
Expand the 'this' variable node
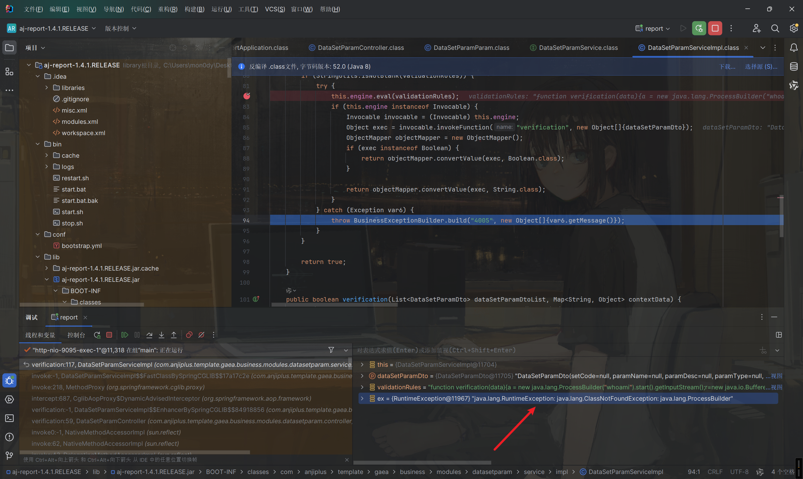[x=362, y=364]
